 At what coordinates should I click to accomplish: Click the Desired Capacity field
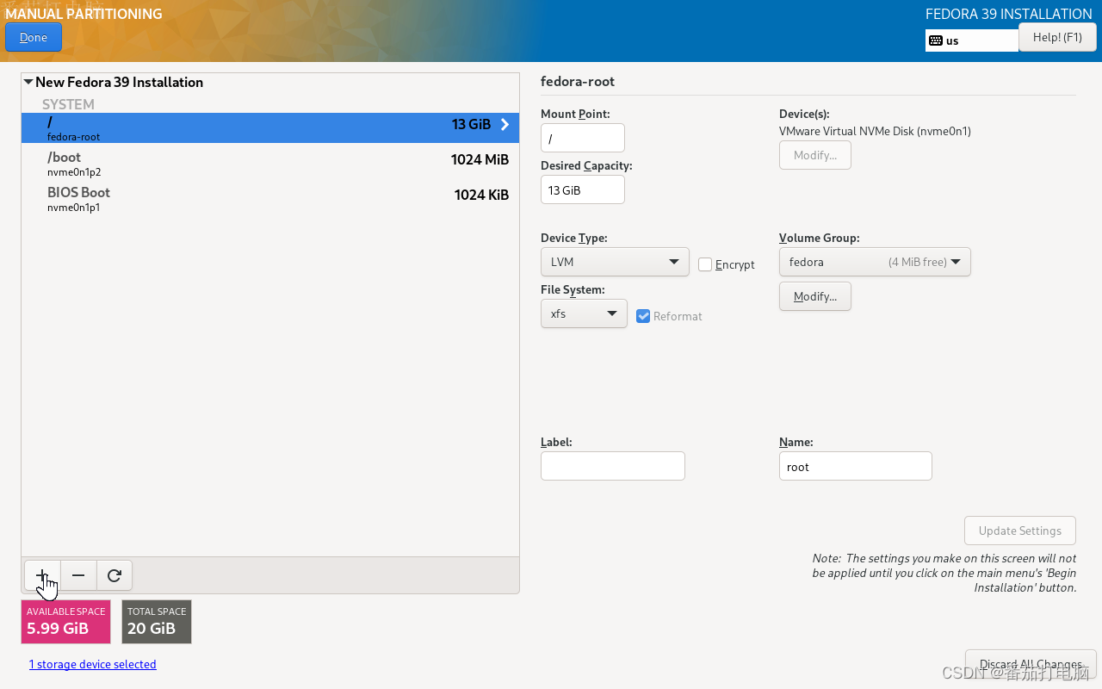point(583,189)
